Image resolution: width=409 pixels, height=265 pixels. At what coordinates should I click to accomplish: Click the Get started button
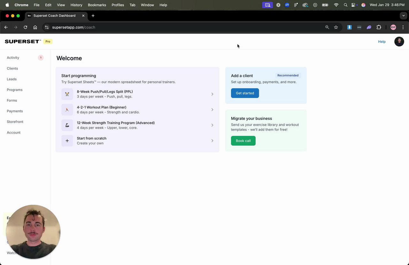(x=245, y=93)
